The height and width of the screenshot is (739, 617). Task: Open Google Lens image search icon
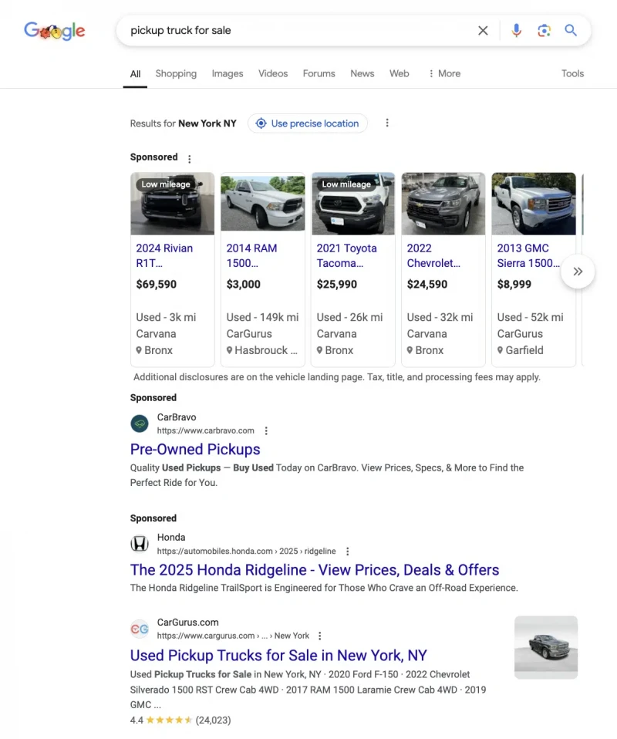click(544, 31)
